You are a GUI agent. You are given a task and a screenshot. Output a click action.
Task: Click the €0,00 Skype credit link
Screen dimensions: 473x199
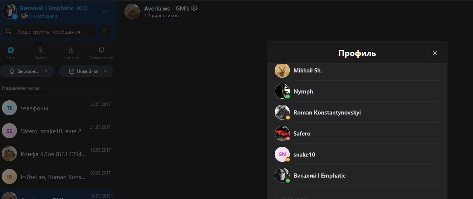coord(81,8)
